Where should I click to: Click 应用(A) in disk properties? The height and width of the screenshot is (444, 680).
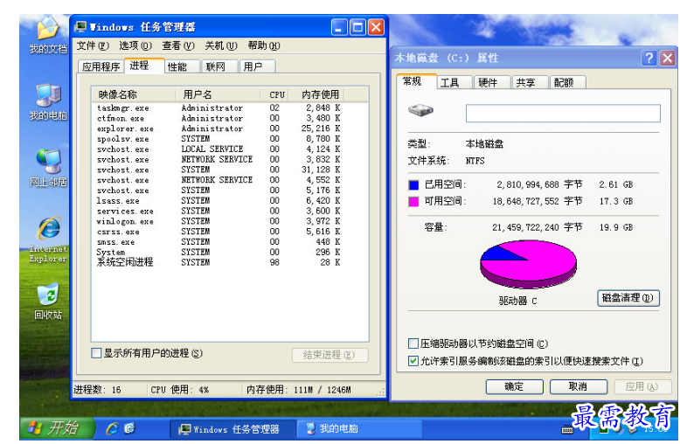[x=642, y=387]
